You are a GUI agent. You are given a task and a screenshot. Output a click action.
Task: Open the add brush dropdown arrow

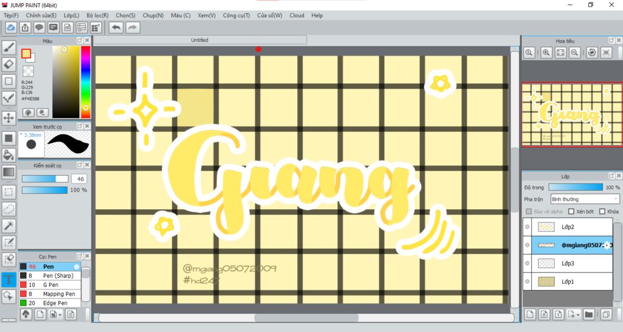tap(60, 315)
